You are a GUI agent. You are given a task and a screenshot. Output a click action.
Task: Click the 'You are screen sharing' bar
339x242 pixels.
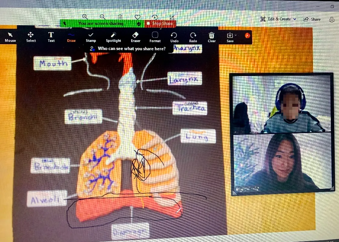101,23
